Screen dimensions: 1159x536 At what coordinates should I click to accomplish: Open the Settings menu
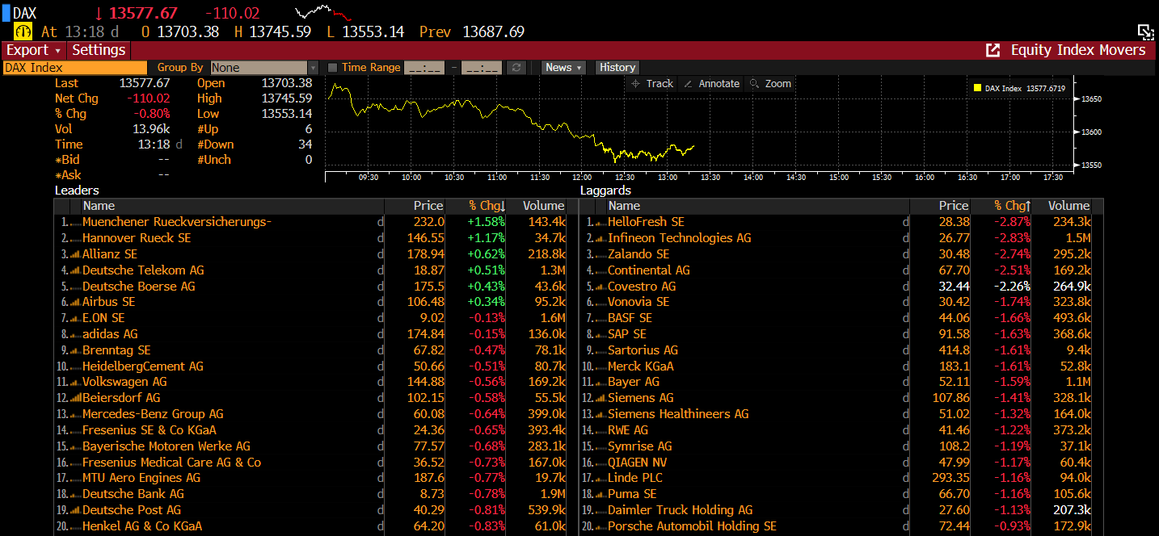99,50
